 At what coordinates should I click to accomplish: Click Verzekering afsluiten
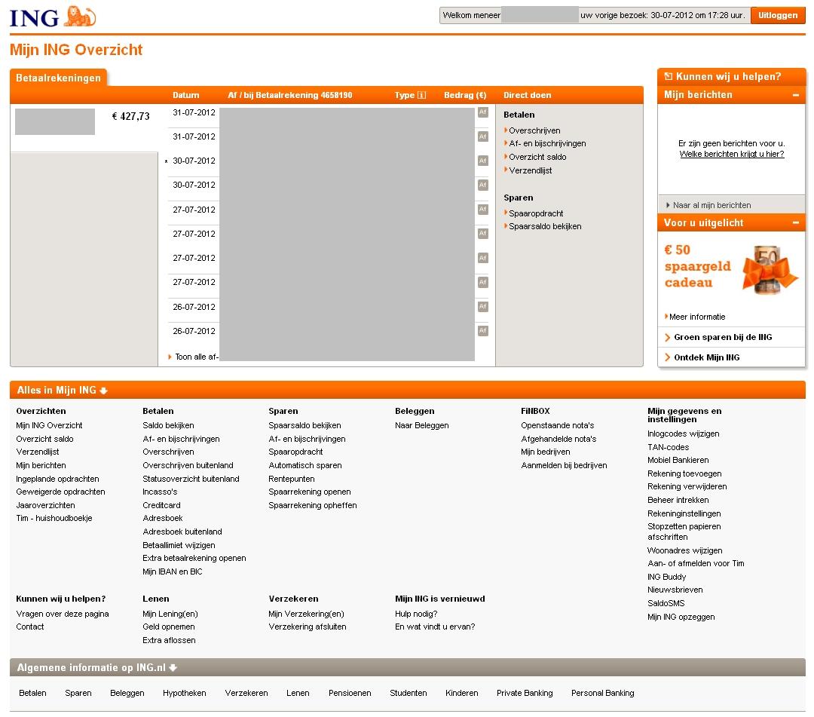click(308, 627)
